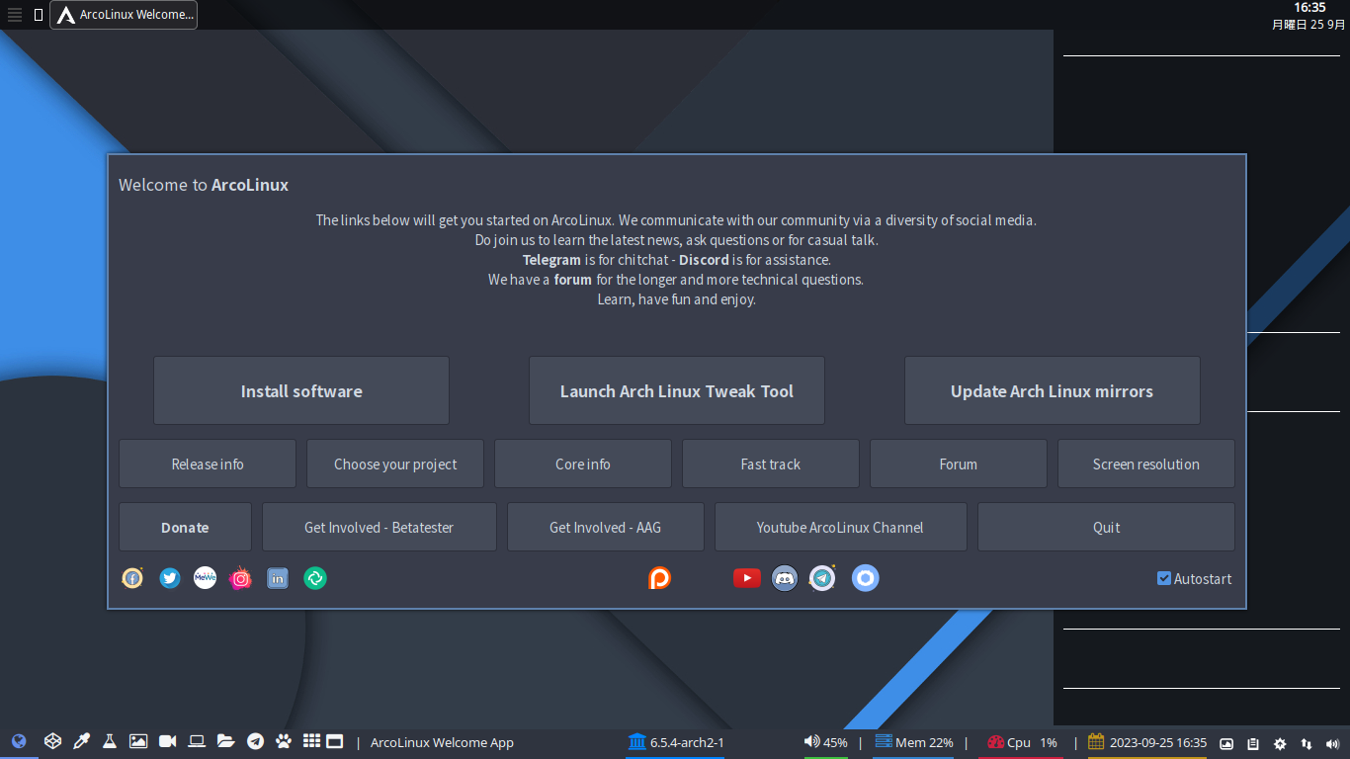Launch the cube icon in bottom panel
1350x759 pixels.
coord(53,741)
